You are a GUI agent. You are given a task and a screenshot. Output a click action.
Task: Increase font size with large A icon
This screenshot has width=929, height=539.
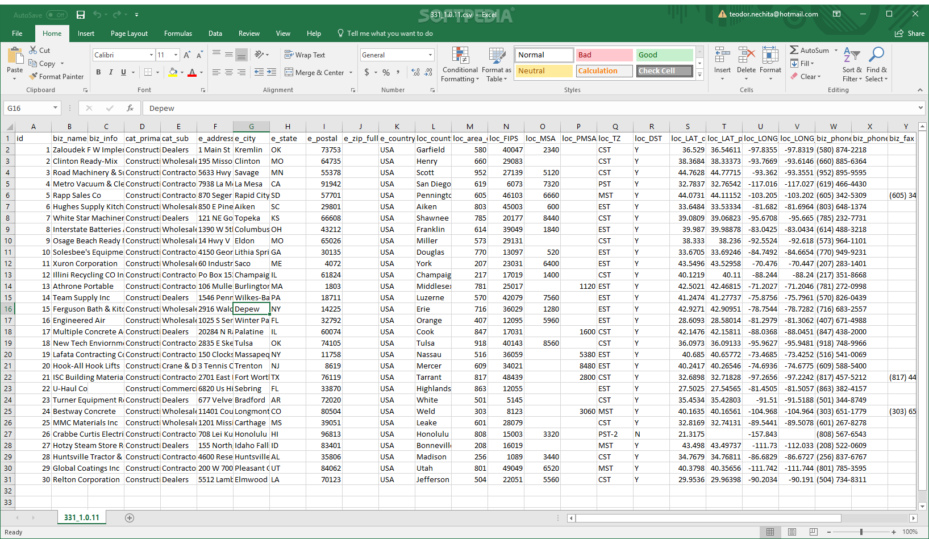point(187,55)
